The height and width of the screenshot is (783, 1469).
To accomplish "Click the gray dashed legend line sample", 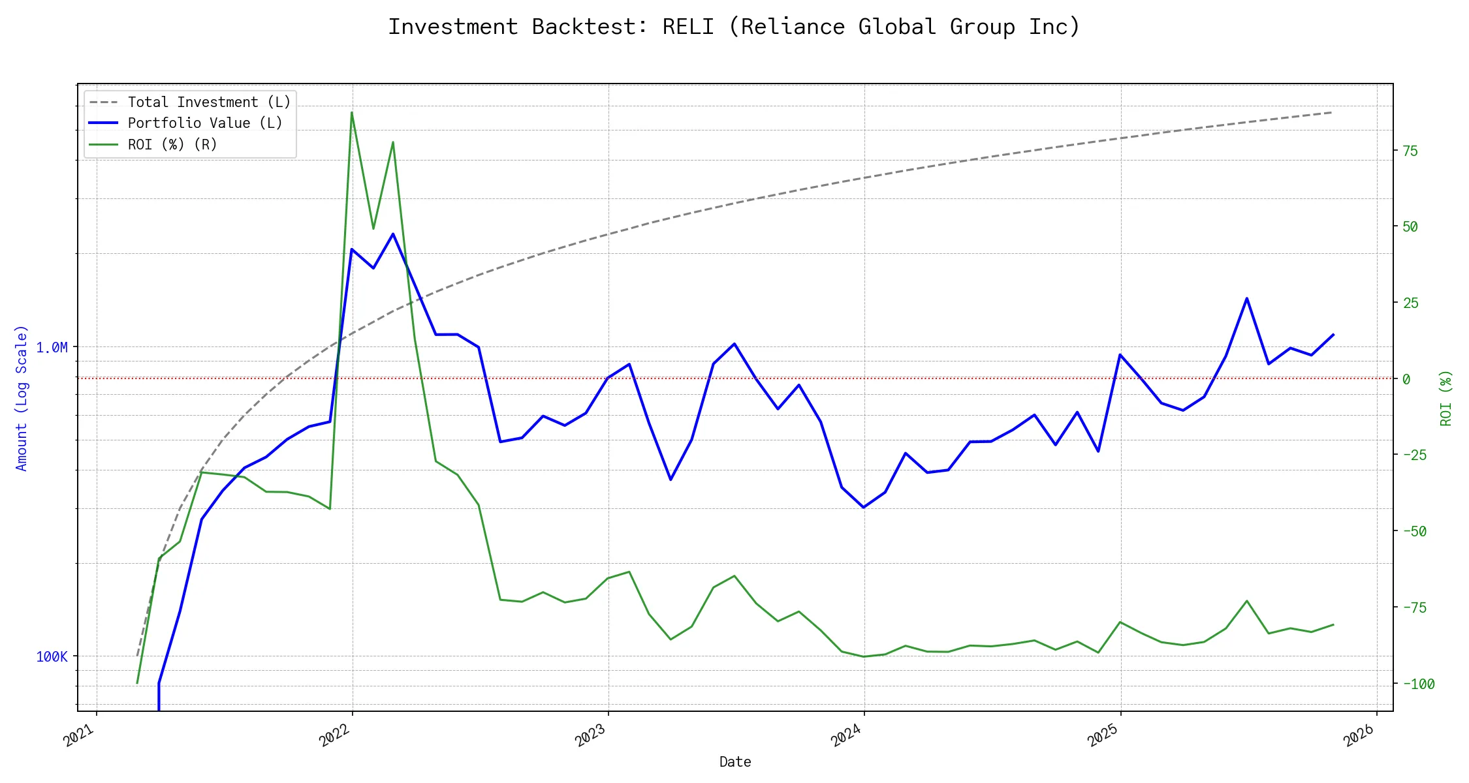I will 104,102.
